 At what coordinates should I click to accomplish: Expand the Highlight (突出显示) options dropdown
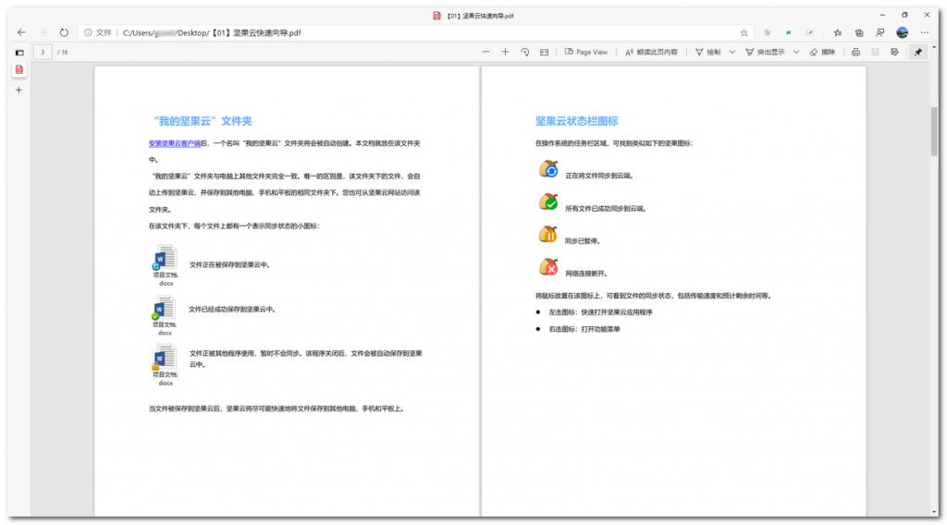click(795, 52)
